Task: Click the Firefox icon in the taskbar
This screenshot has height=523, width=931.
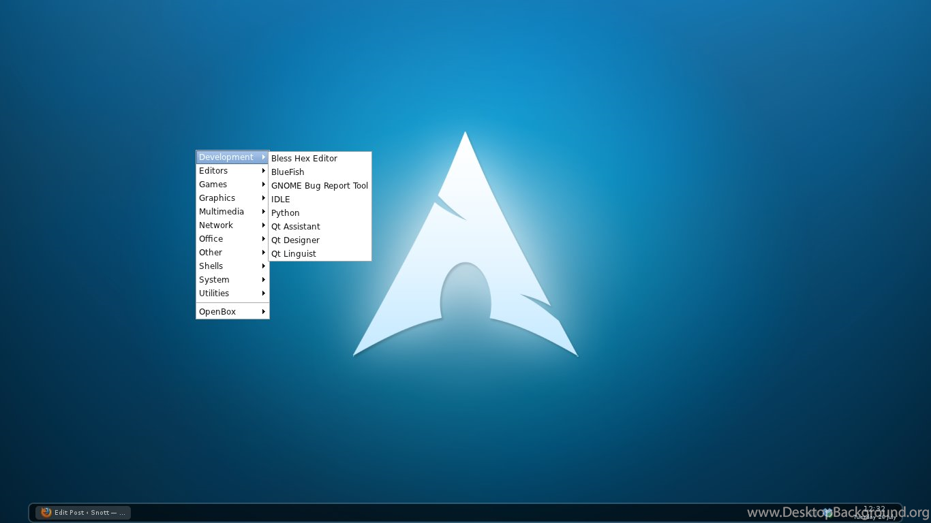Action: [46, 512]
